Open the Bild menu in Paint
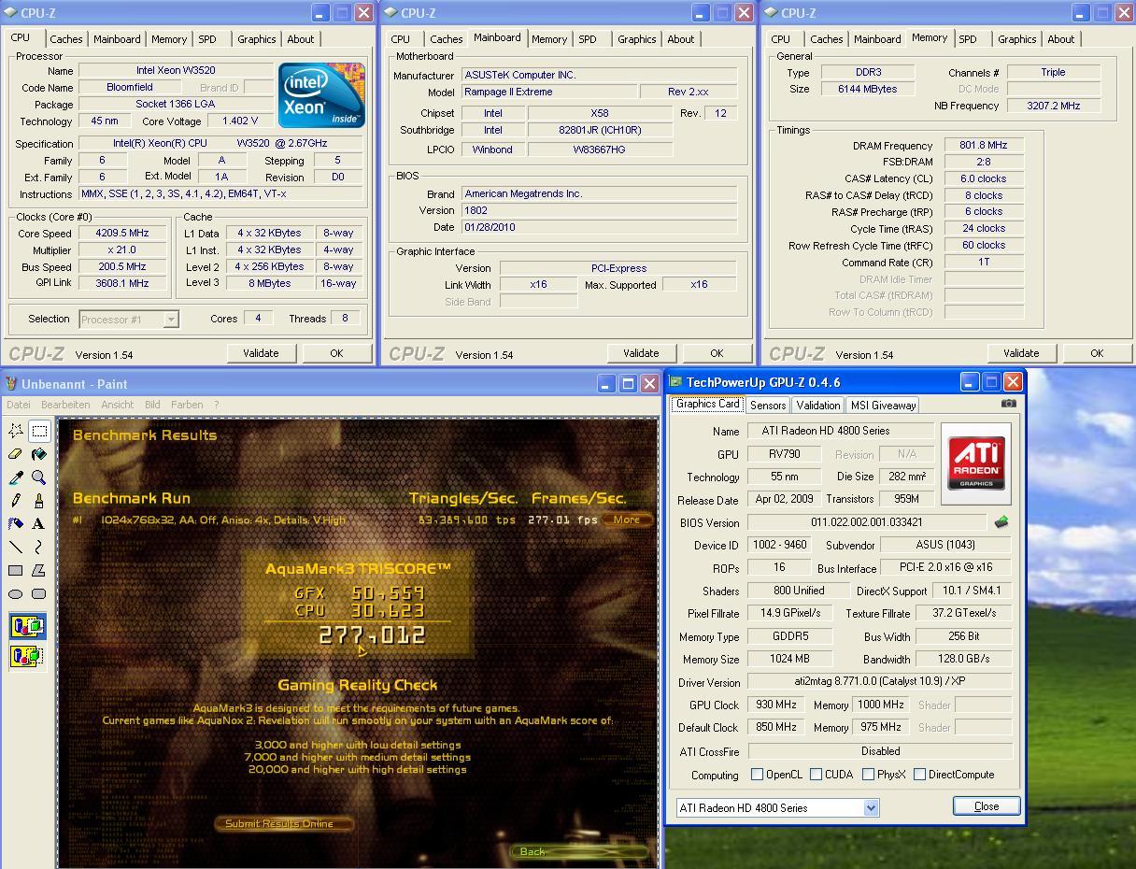Viewport: 1136px width, 869px height. (152, 405)
